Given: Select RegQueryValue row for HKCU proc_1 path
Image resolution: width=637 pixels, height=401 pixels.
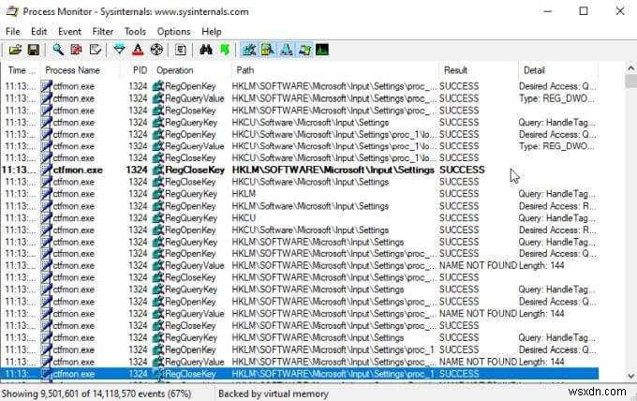Looking at the screenshot, I should [299, 146].
